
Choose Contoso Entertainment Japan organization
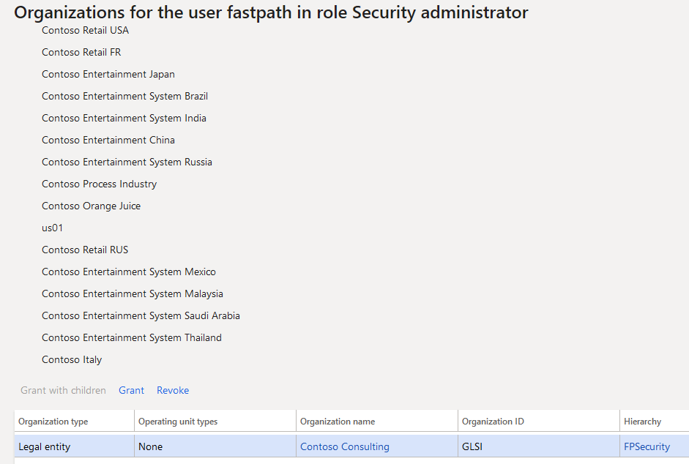(108, 74)
